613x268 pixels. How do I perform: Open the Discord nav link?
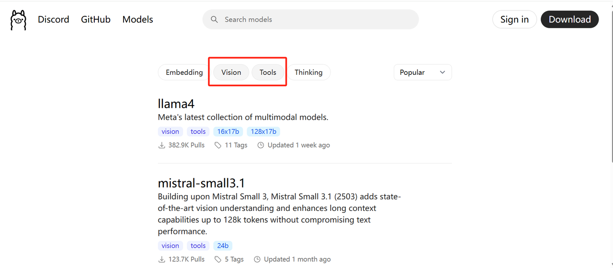tap(54, 20)
